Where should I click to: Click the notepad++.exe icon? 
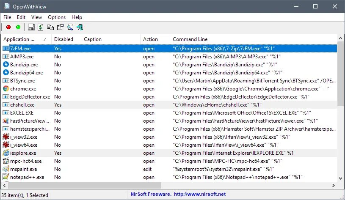[6, 177]
